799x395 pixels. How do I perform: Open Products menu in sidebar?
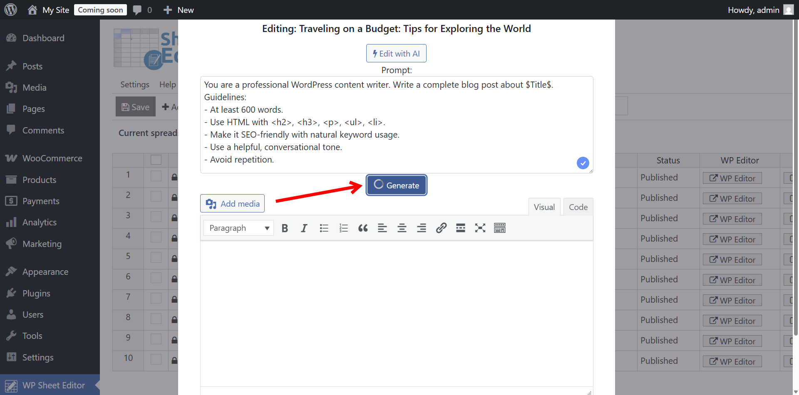50,180
